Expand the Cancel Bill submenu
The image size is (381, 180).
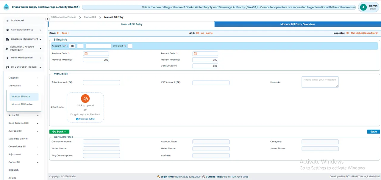pos(38,163)
